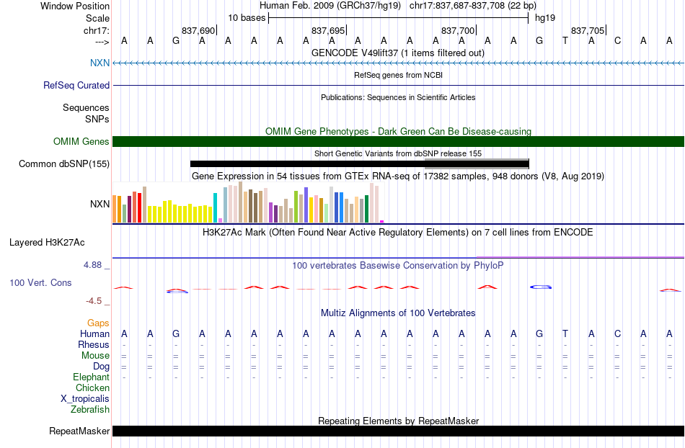Click the Gaps row label
The image size is (685, 448).
tap(98, 323)
